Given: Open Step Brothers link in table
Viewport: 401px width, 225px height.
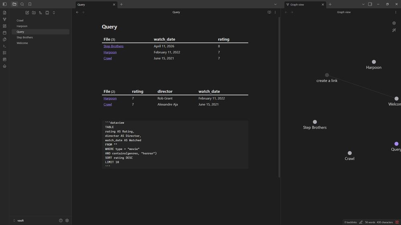Looking at the screenshot, I should click(x=113, y=46).
